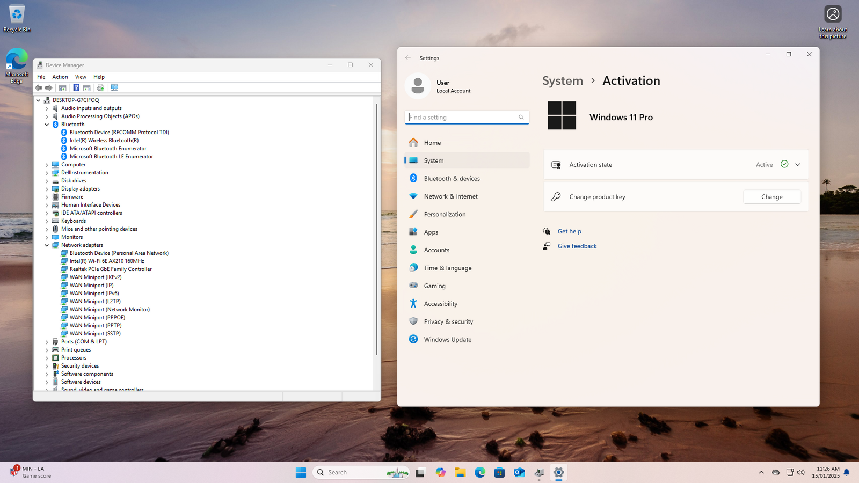Open Outlook from the taskbar
This screenshot has width=859, height=483.
click(x=519, y=472)
